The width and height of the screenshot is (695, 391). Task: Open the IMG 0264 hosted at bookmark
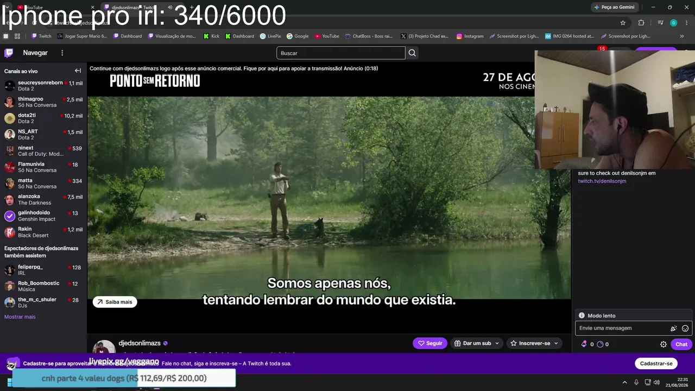(x=570, y=36)
